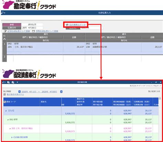
Task: Collapse the 【合計】 tree row
Action: pos(6,111)
